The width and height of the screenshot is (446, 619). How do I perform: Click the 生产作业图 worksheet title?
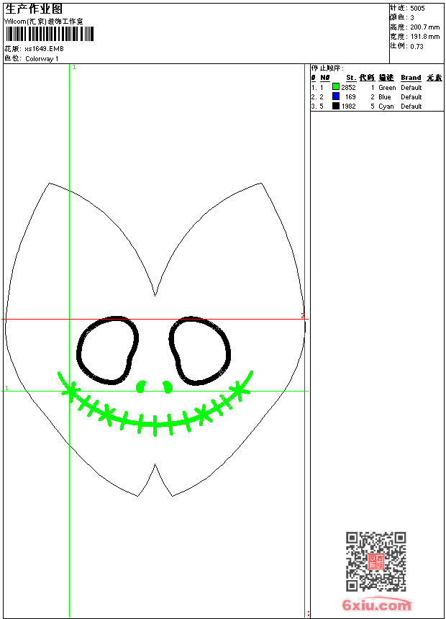tap(34, 9)
